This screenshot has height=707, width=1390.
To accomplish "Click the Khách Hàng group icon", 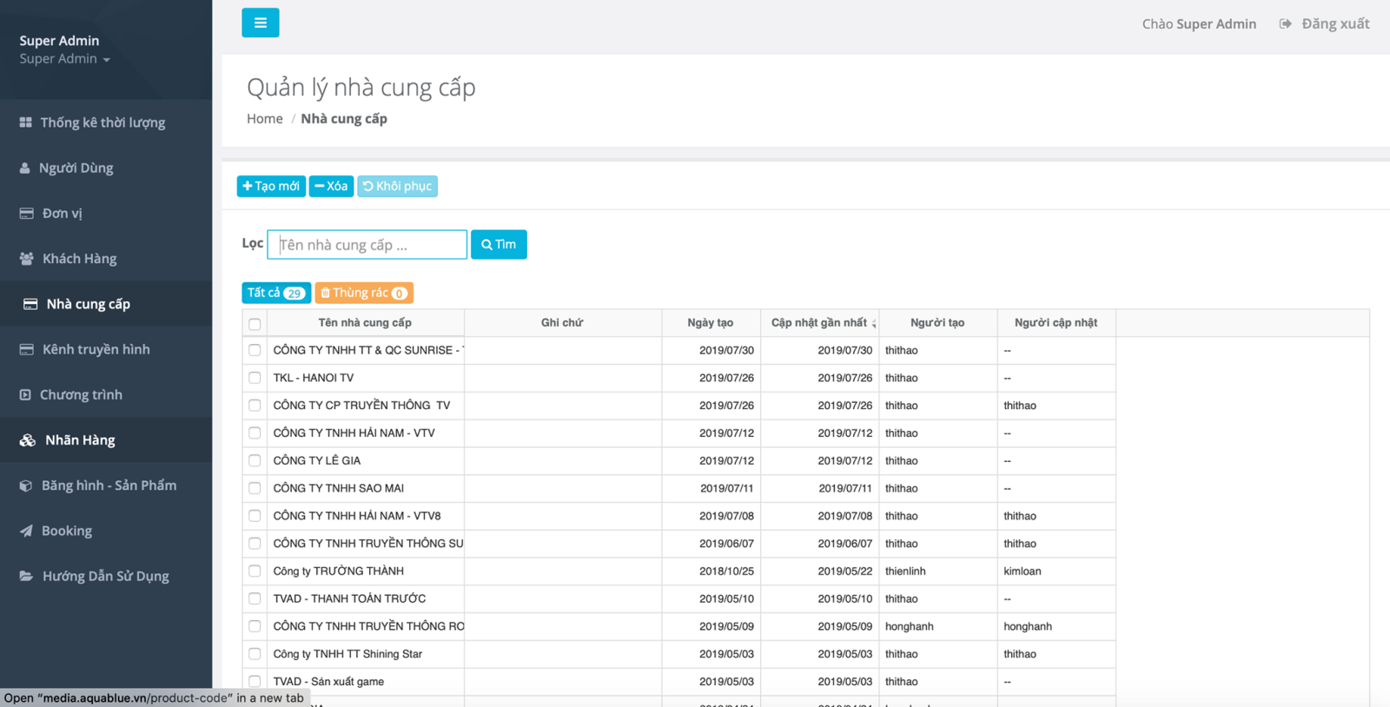I will (x=27, y=259).
